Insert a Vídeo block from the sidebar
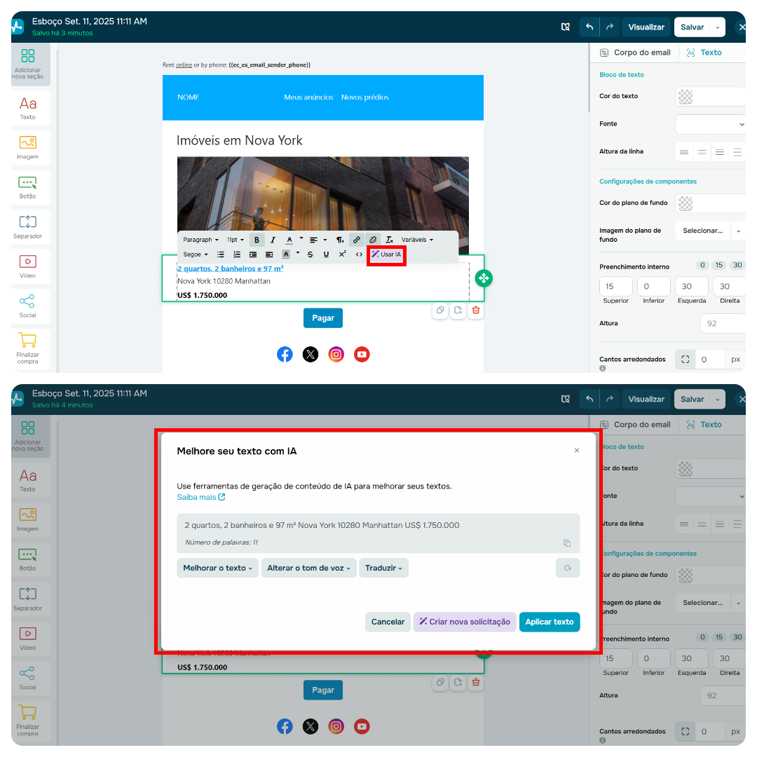Screen dimensions: 757x757 click(28, 266)
